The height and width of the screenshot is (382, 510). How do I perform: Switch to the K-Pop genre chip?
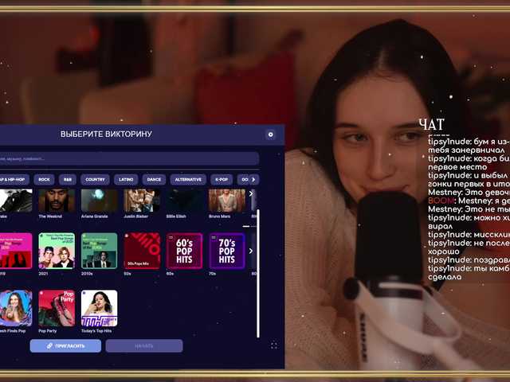pyautogui.click(x=222, y=180)
